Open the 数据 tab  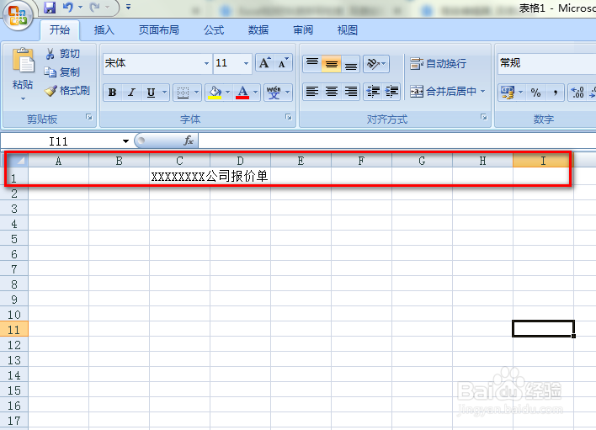(258, 30)
